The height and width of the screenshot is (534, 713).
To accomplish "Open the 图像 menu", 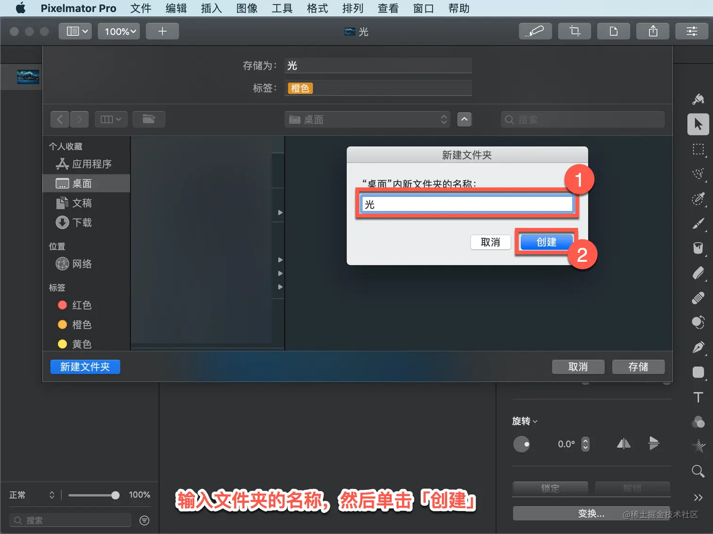I will (x=247, y=8).
